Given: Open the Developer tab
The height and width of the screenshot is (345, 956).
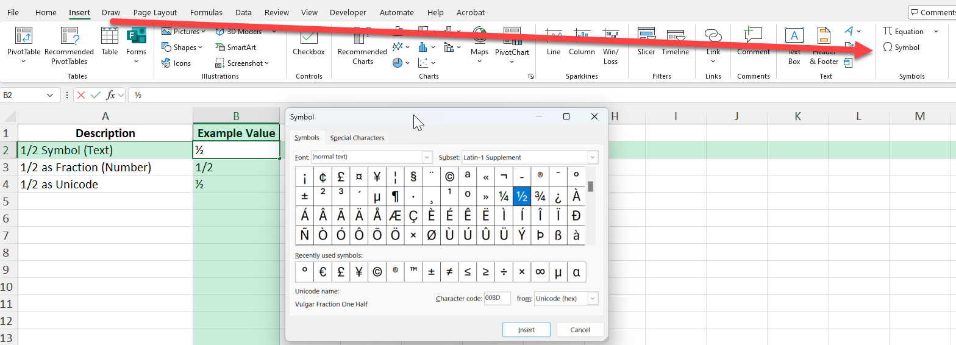Looking at the screenshot, I should coord(348,12).
